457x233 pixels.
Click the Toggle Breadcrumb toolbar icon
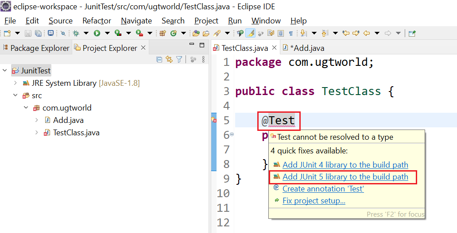click(240, 34)
